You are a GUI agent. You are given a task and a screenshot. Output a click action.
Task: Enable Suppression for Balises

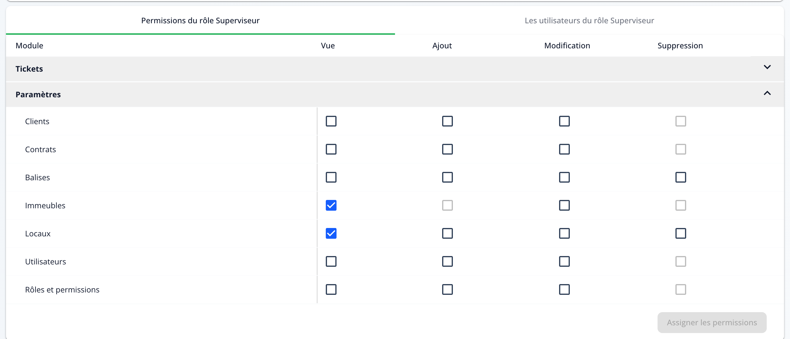(x=681, y=177)
